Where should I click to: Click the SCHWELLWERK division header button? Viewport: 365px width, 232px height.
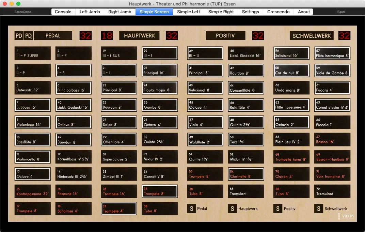(312, 36)
